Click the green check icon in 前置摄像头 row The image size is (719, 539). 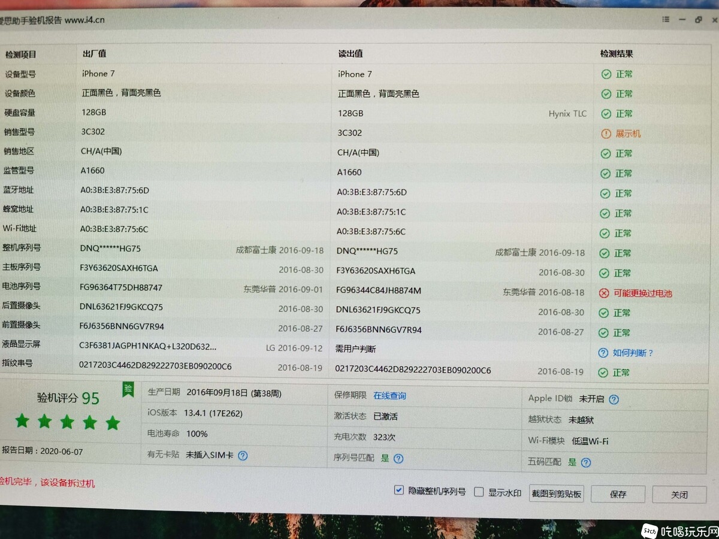click(604, 333)
